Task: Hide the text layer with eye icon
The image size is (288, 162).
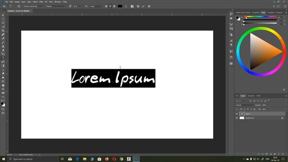Action: (237, 114)
